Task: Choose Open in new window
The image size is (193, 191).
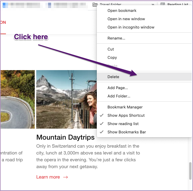Action: tap(144, 19)
